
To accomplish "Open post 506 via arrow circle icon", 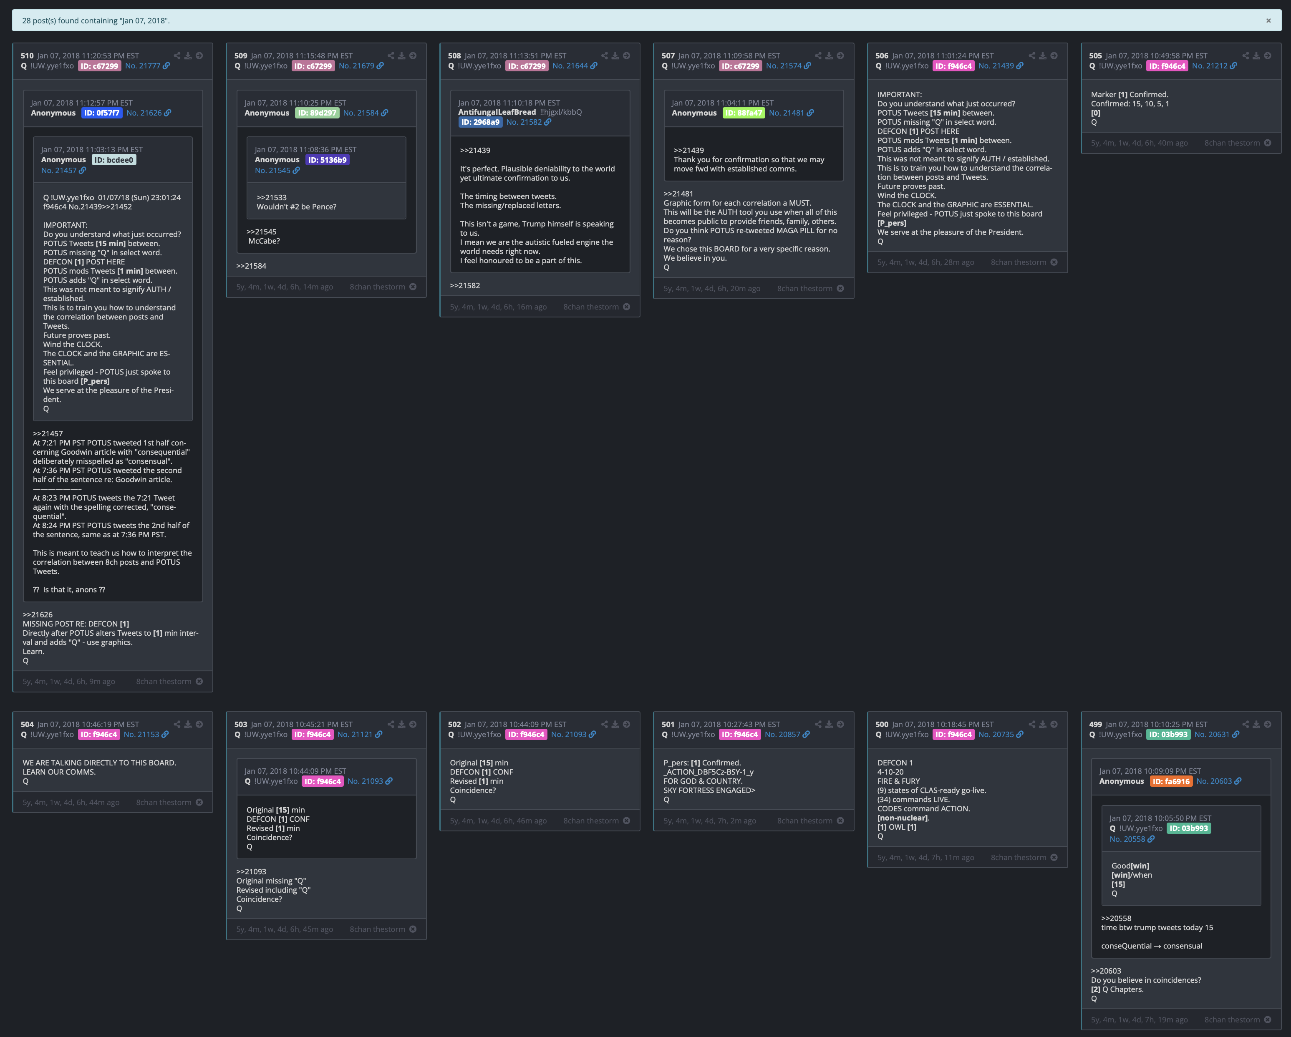I will click(1054, 55).
